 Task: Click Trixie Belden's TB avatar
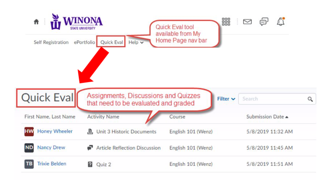pos(29,164)
